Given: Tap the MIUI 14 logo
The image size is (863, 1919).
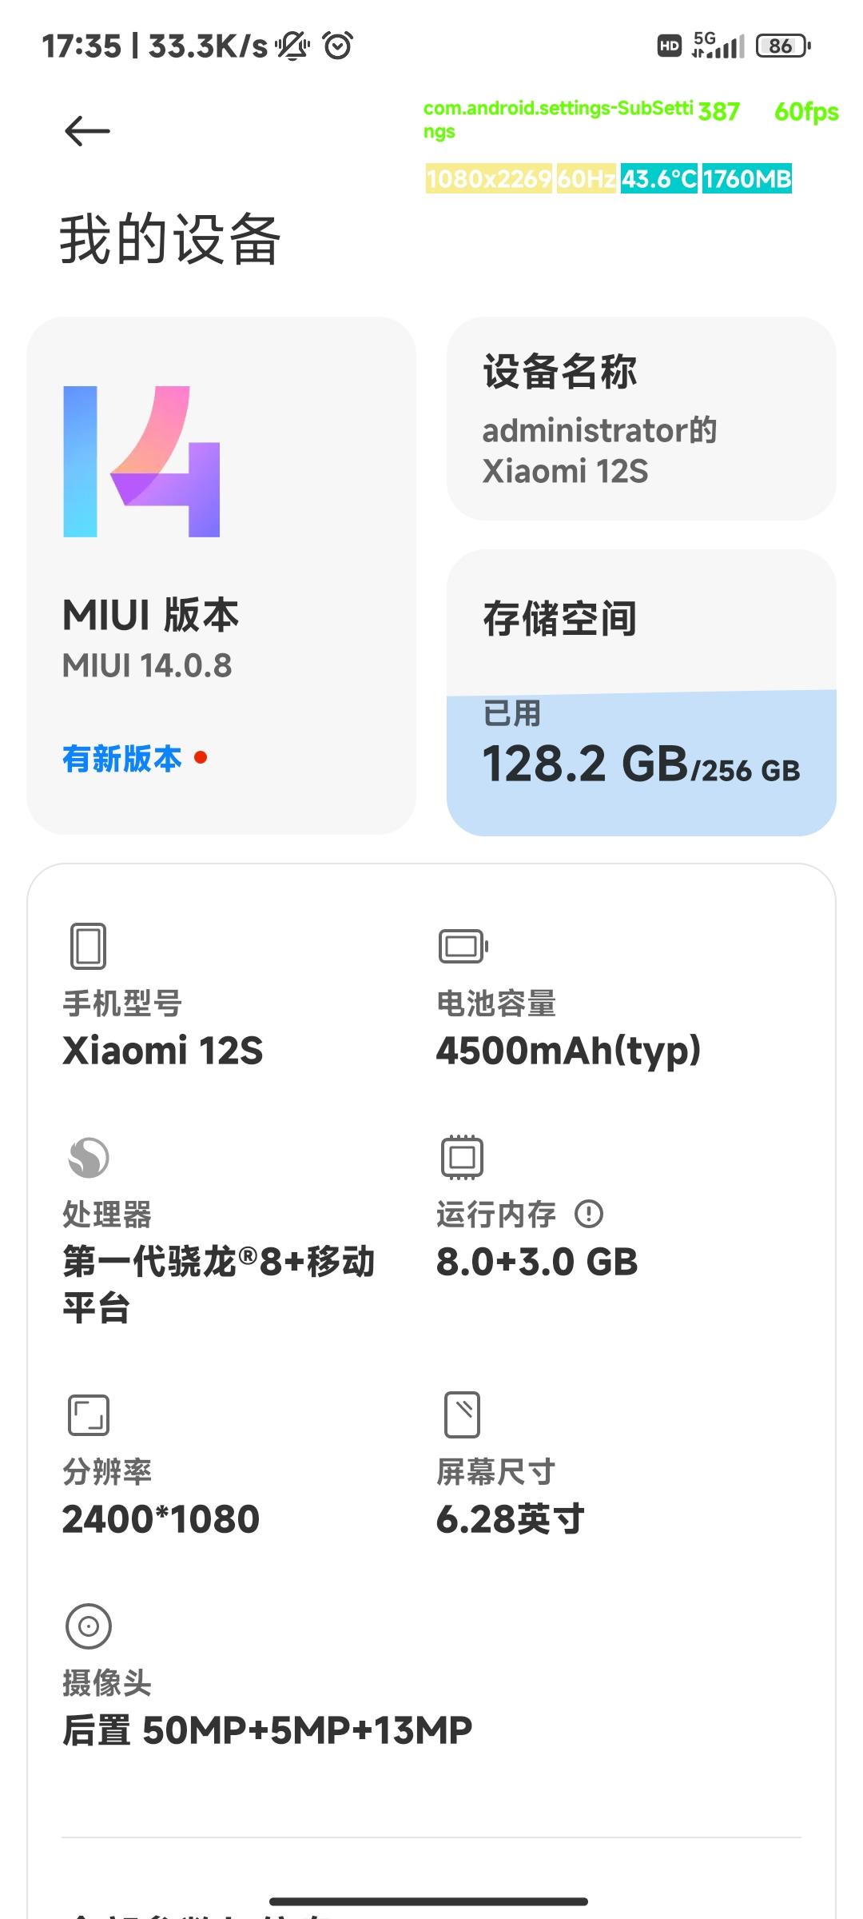Looking at the screenshot, I should click(x=141, y=461).
